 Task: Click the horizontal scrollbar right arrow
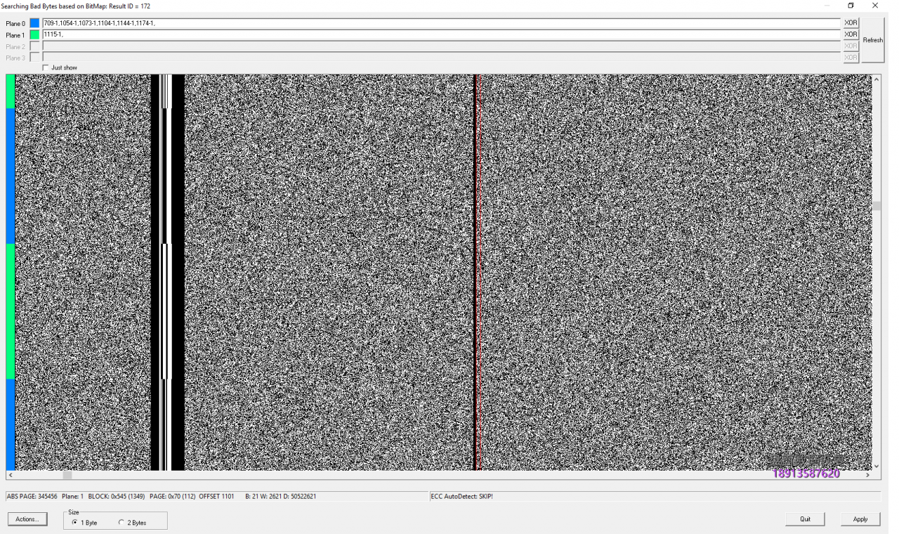[x=867, y=476]
